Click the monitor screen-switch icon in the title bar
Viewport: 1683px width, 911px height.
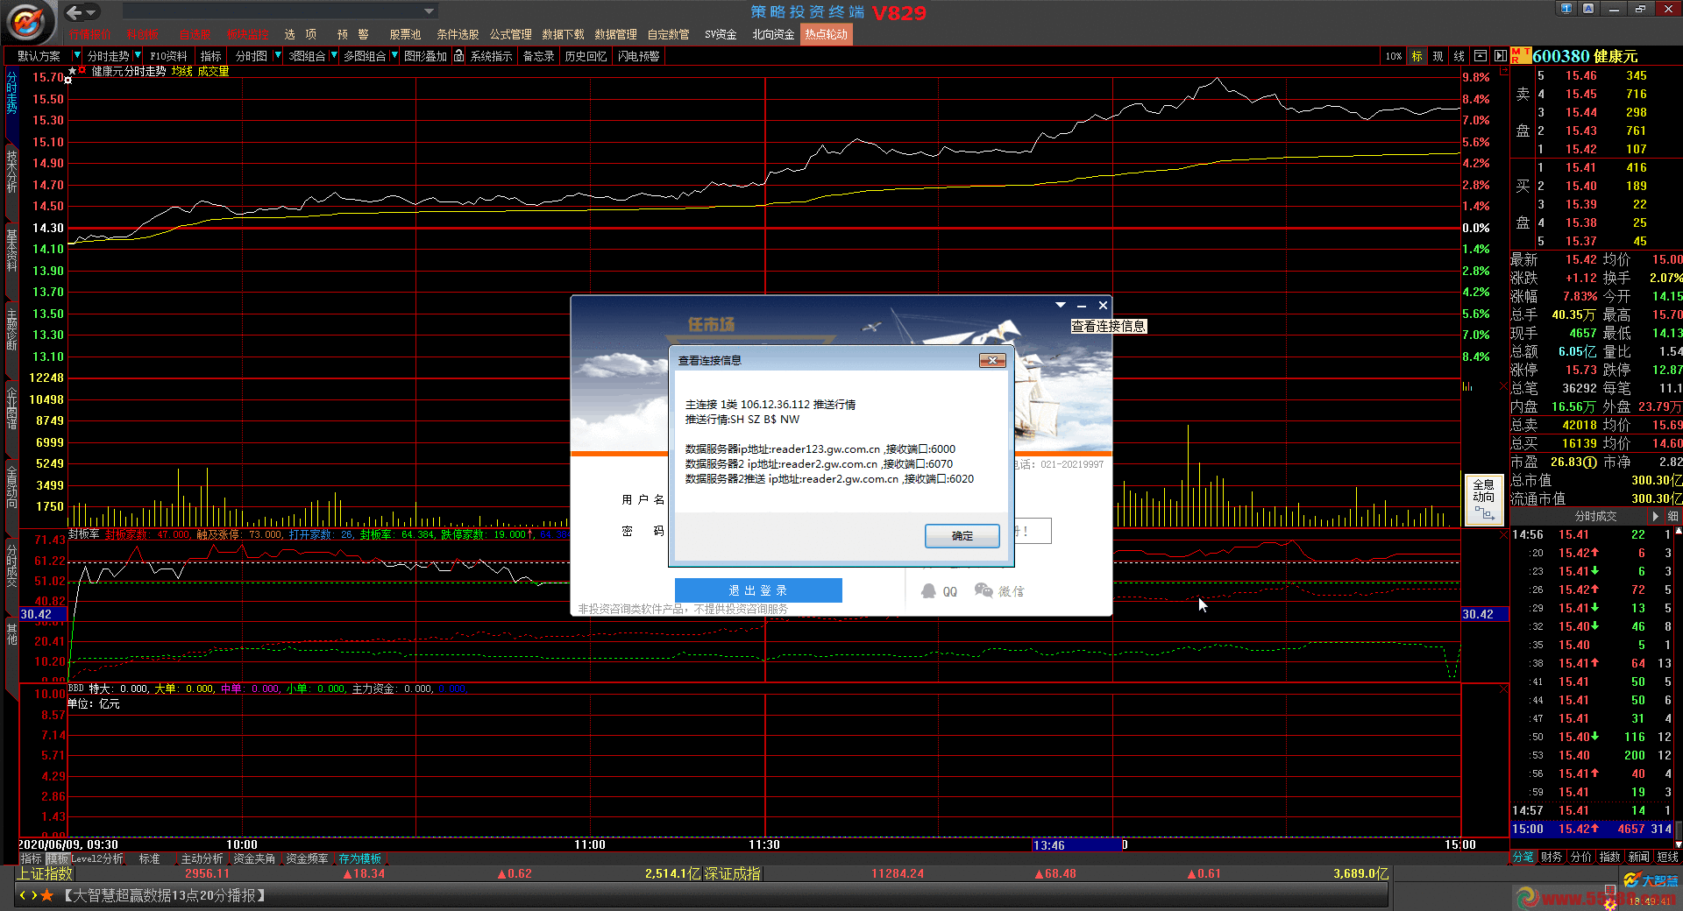pos(1566,9)
